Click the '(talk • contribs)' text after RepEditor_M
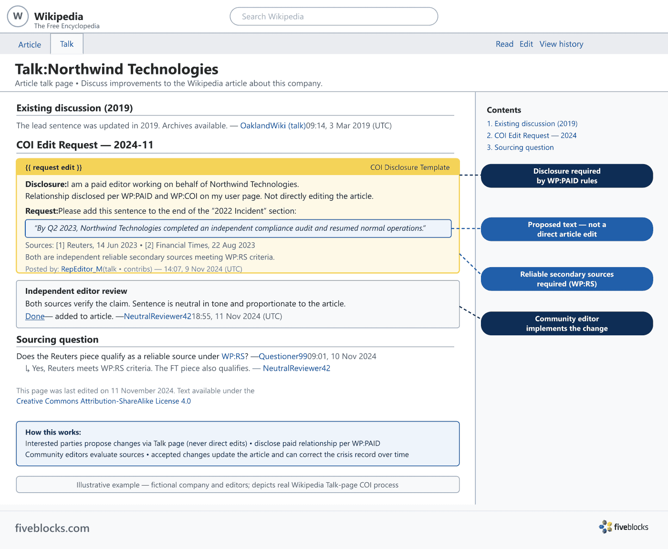 click(x=127, y=269)
